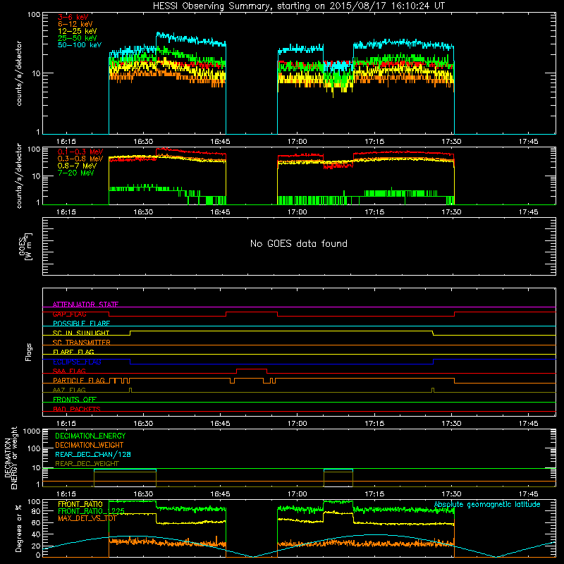Click the 0.3-0.8 MeV legend entry
The width and height of the screenshot is (564, 564).
click(80, 159)
